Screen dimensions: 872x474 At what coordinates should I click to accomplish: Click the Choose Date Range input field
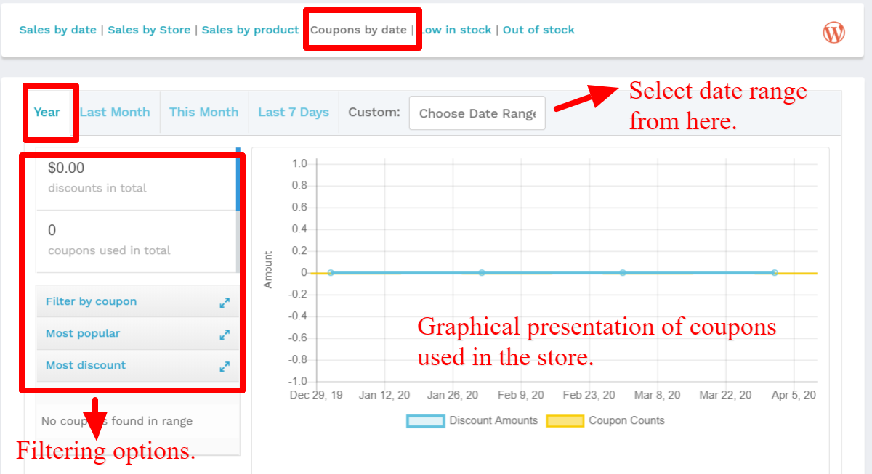477,113
